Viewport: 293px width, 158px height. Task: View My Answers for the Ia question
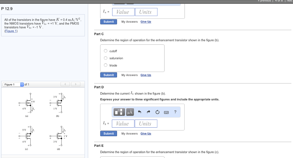tap(130, 22)
